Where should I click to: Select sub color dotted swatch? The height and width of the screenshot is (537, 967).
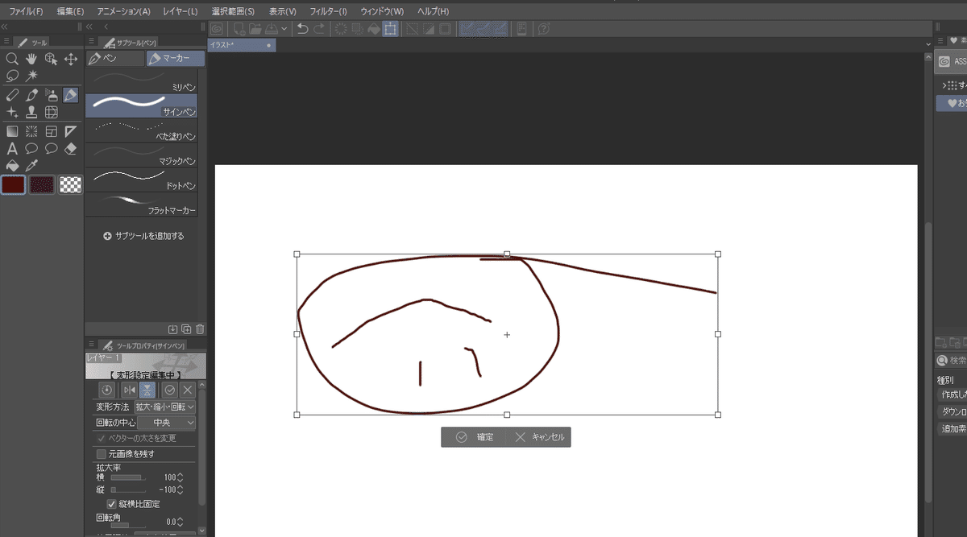coord(42,185)
